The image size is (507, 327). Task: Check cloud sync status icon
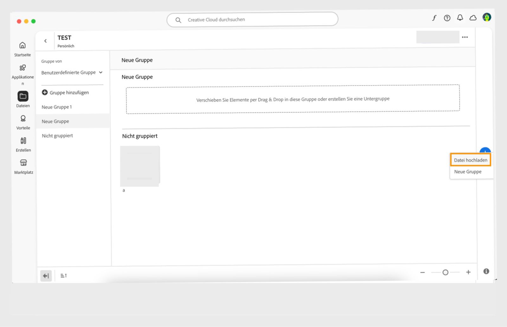pos(473,18)
